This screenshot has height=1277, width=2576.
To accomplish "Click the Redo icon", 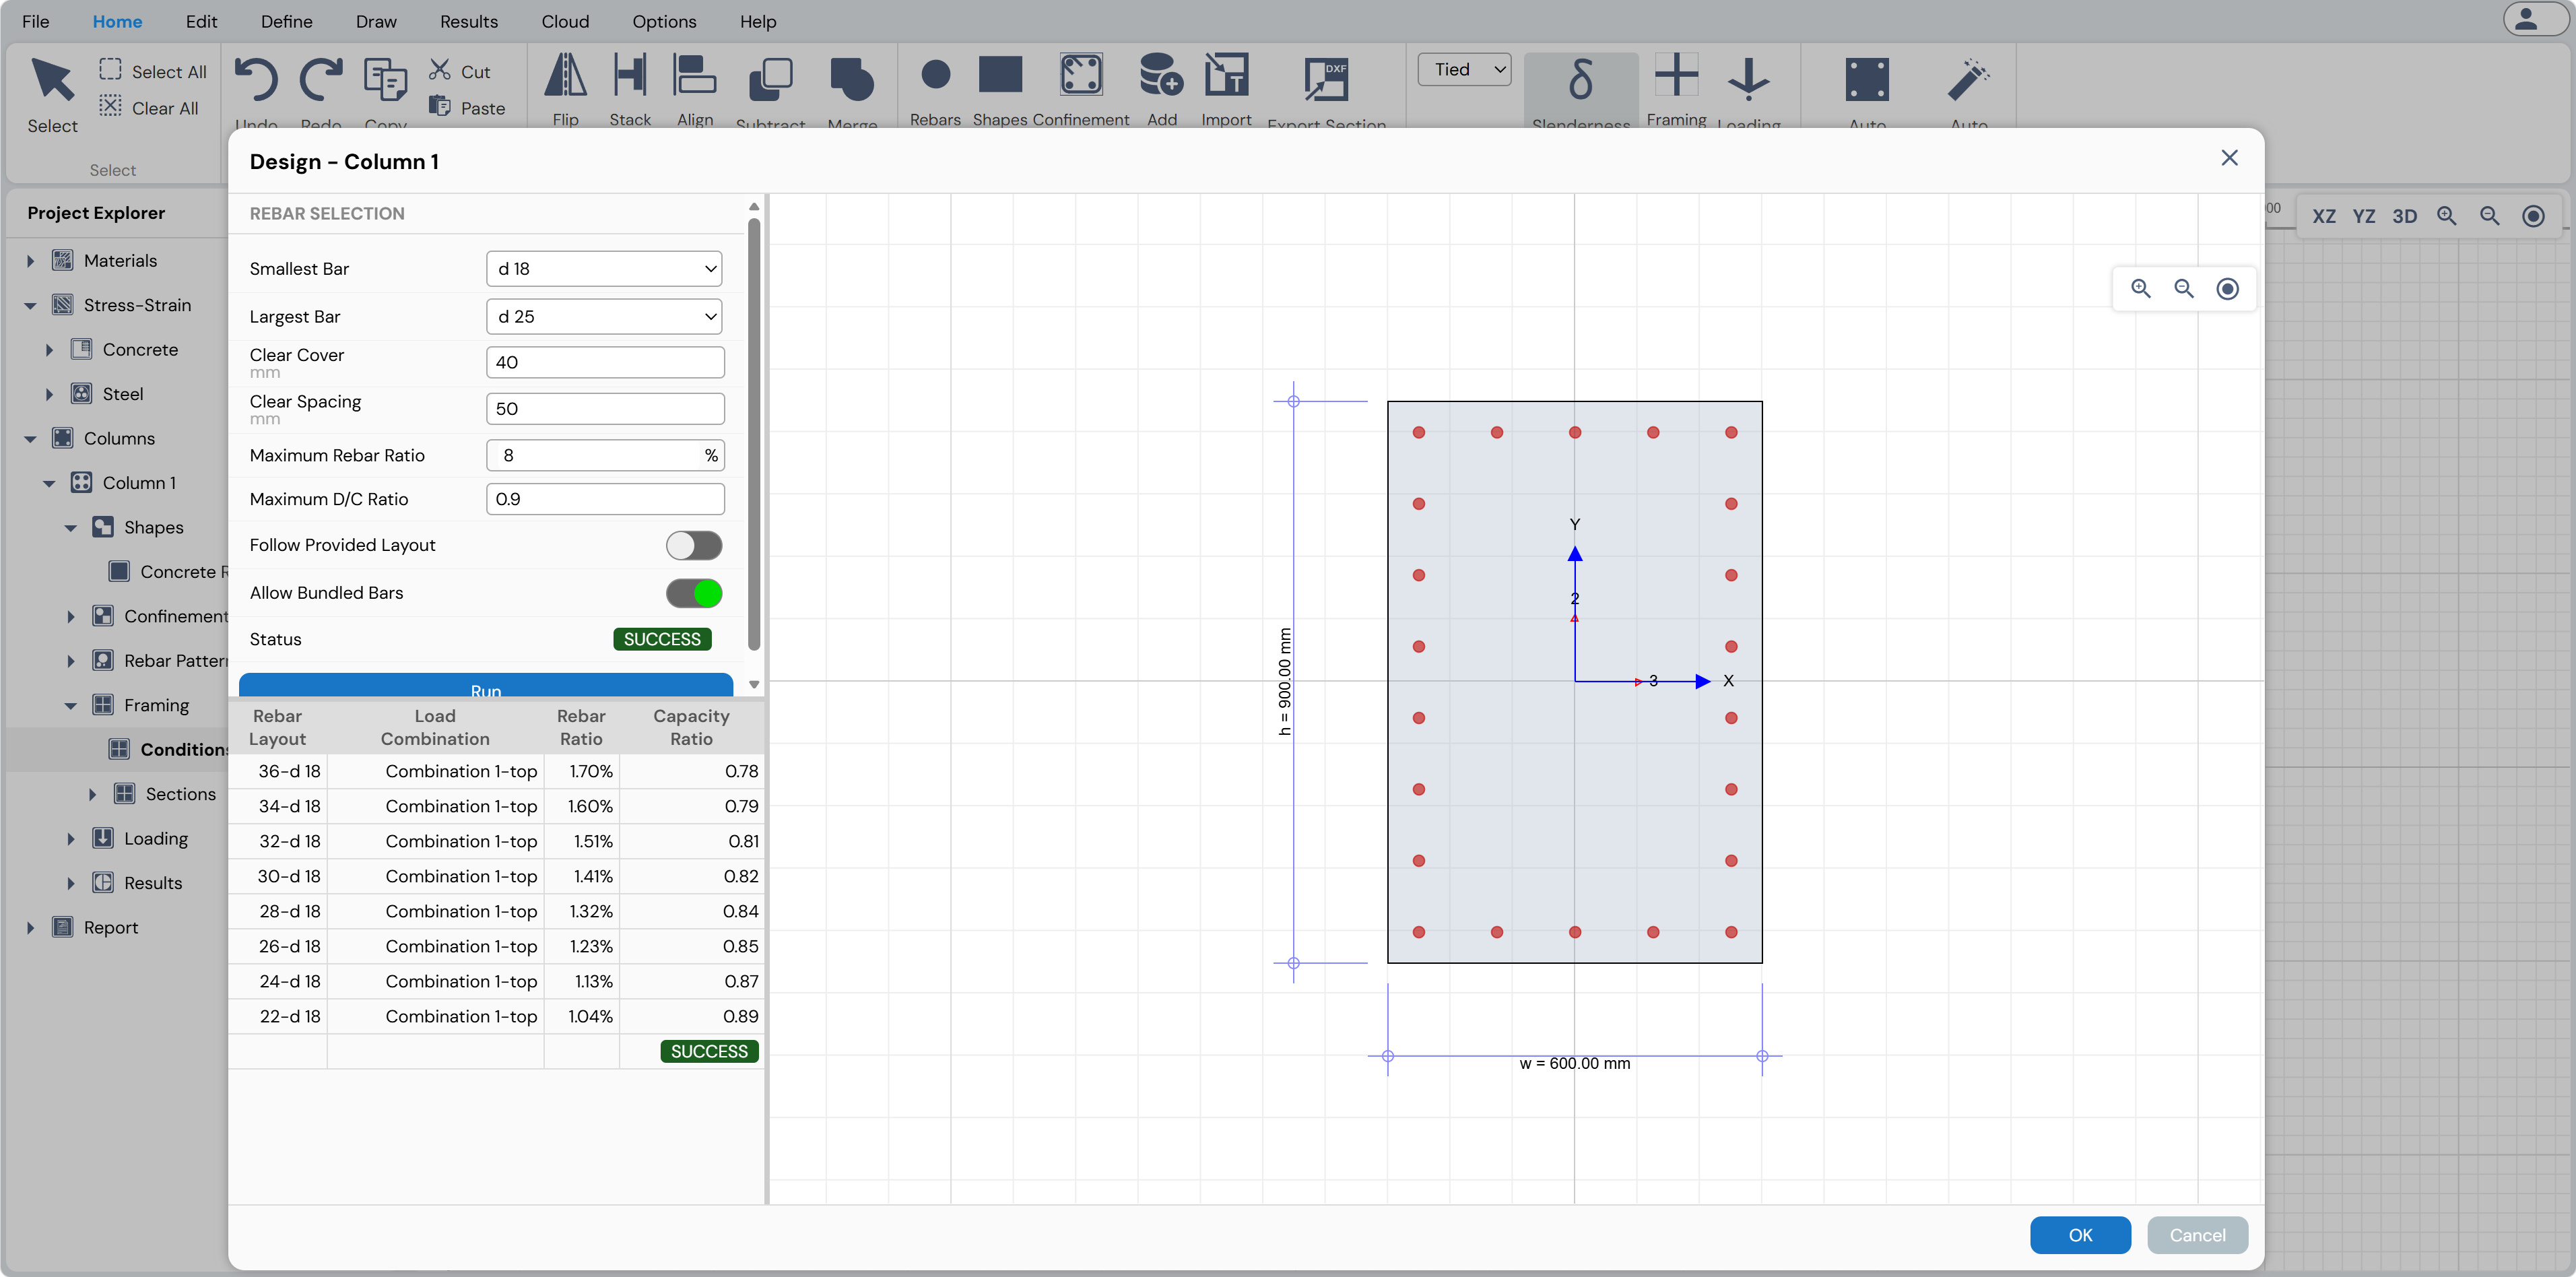I will point(321,79).
